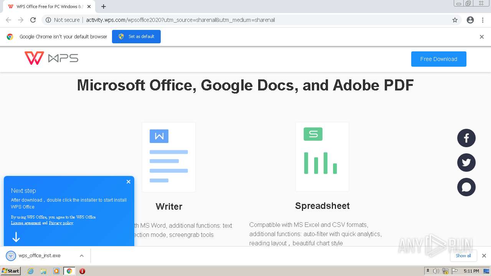The image size is (491, 276).
Task: Click the address bar URL
Action: pyautogui.click(x=180, y=20)
